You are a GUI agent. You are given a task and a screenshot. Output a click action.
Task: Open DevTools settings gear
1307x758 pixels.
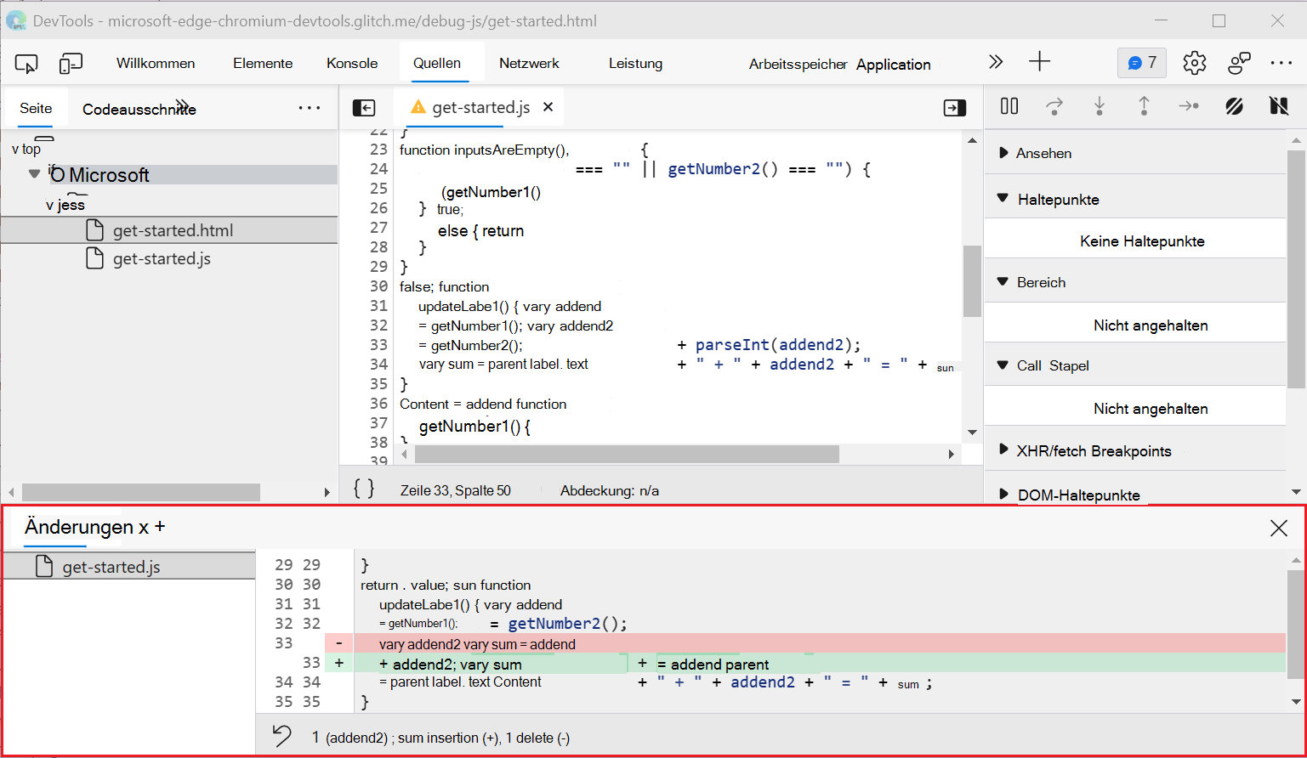coord(1194,63)
